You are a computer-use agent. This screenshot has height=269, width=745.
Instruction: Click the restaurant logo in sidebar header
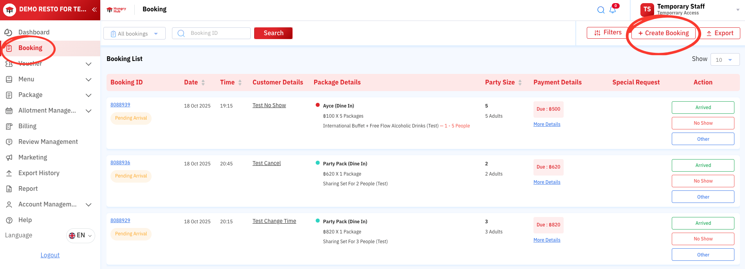pos(9,10)
